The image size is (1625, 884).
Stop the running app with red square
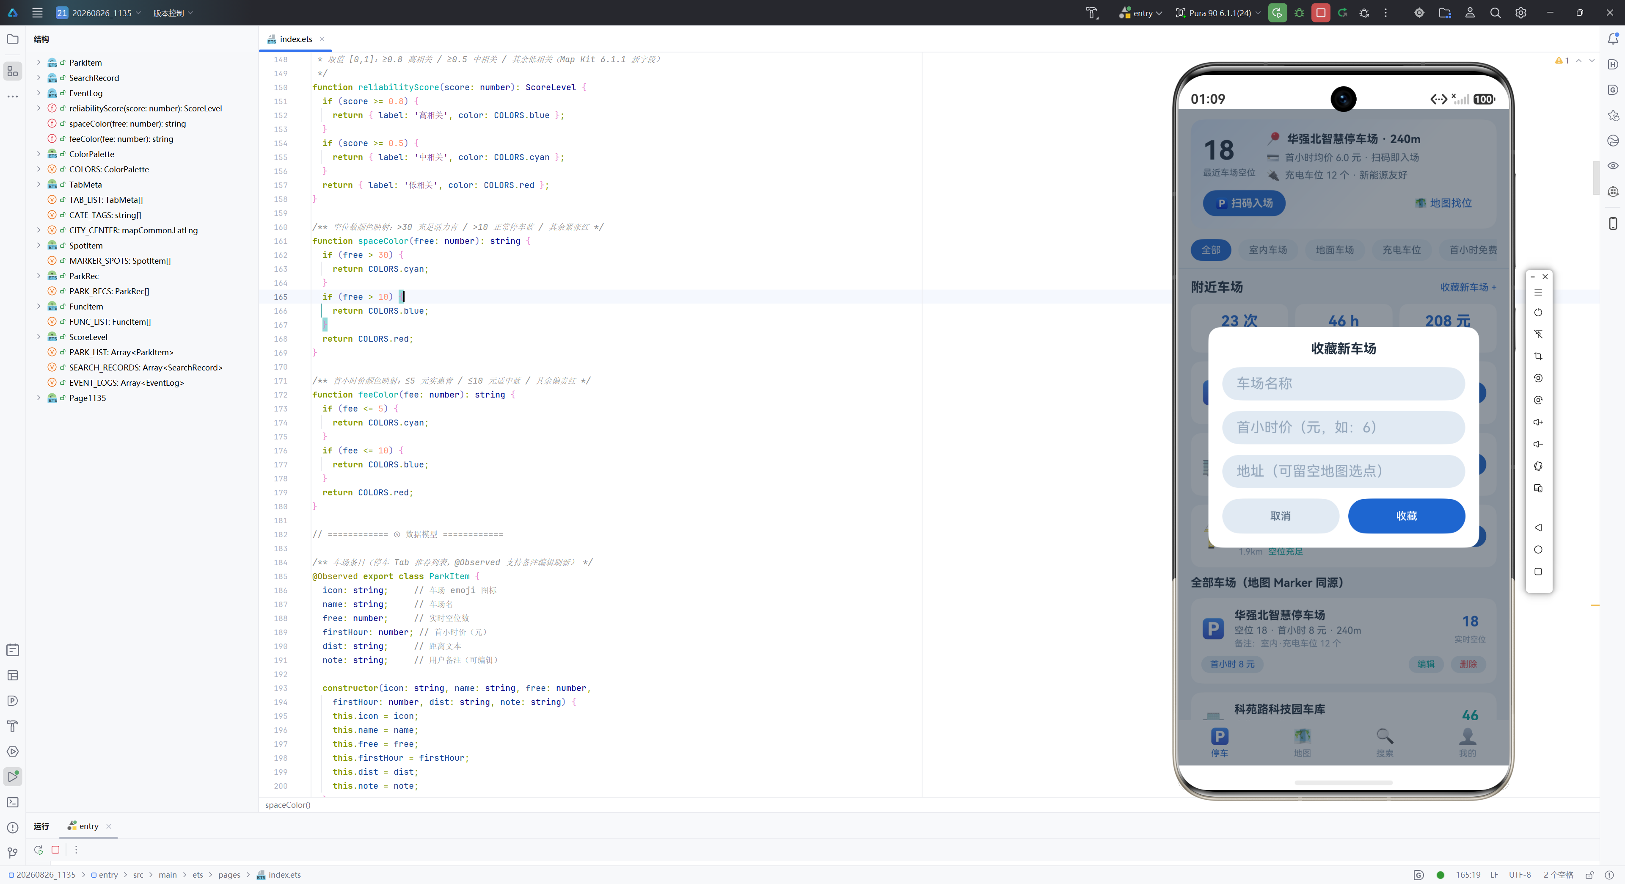point(1320,13)
